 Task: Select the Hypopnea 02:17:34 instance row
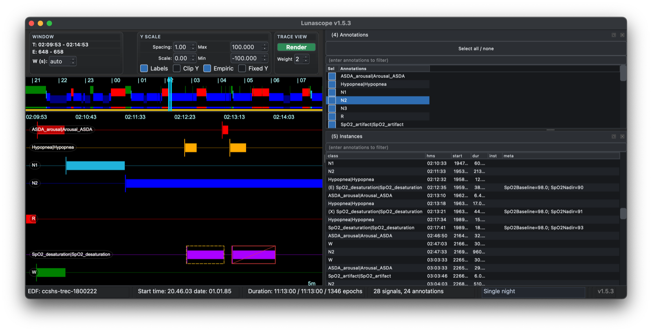[473, 220]
